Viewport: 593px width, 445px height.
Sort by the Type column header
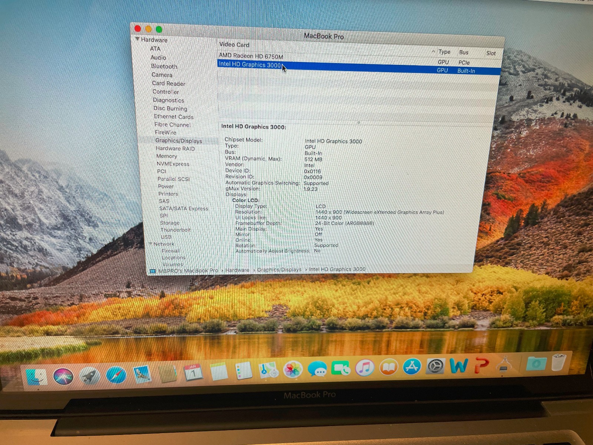[x=444, y=52]
